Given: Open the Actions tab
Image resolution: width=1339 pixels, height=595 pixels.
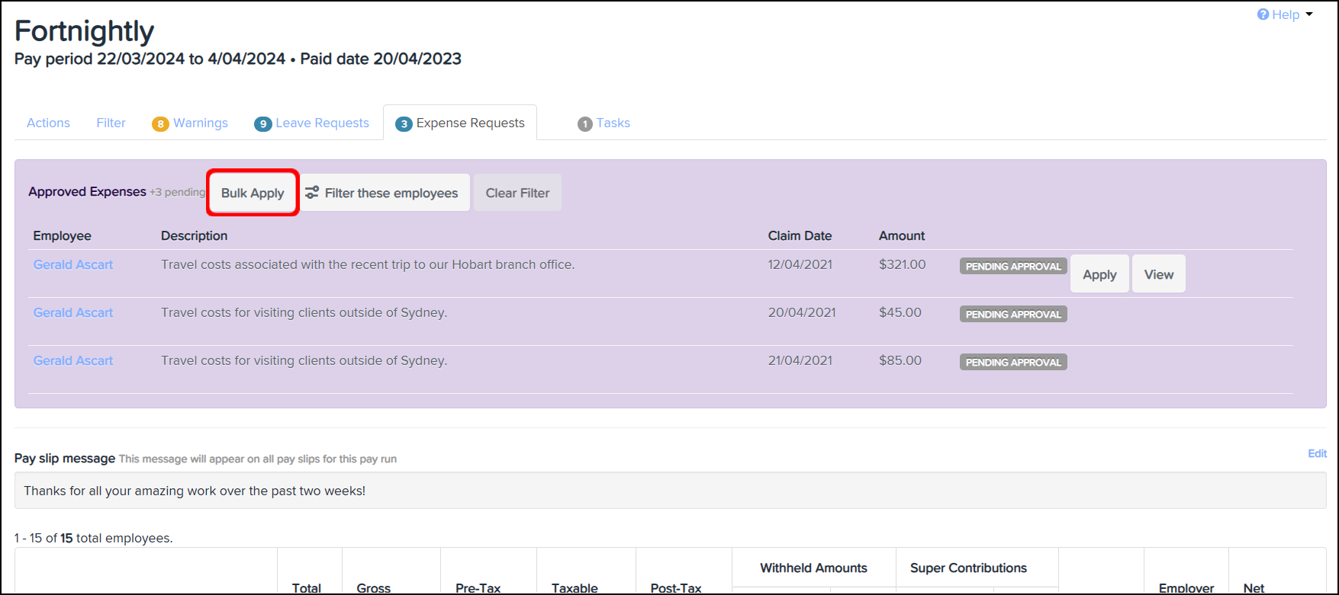Looking at the screenshot, I should click(x=48, y=123).
